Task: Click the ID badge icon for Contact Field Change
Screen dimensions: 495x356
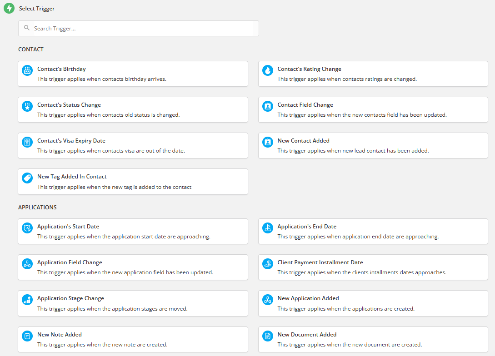Action: (x=268, y=106)
